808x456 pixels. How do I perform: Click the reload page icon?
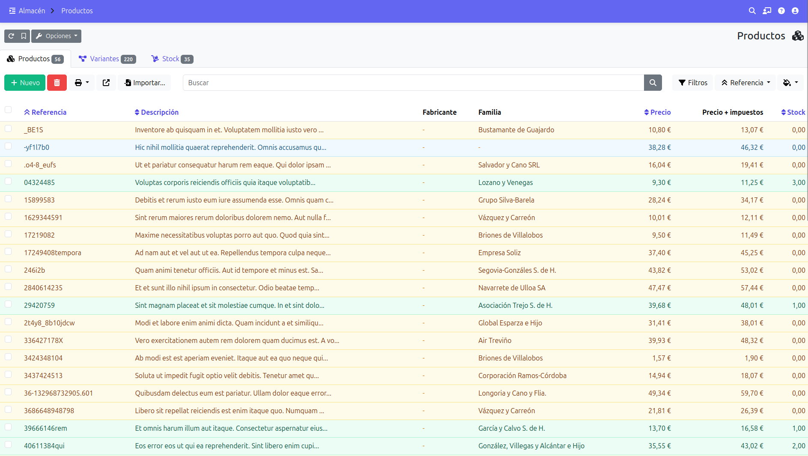(12, 36)
